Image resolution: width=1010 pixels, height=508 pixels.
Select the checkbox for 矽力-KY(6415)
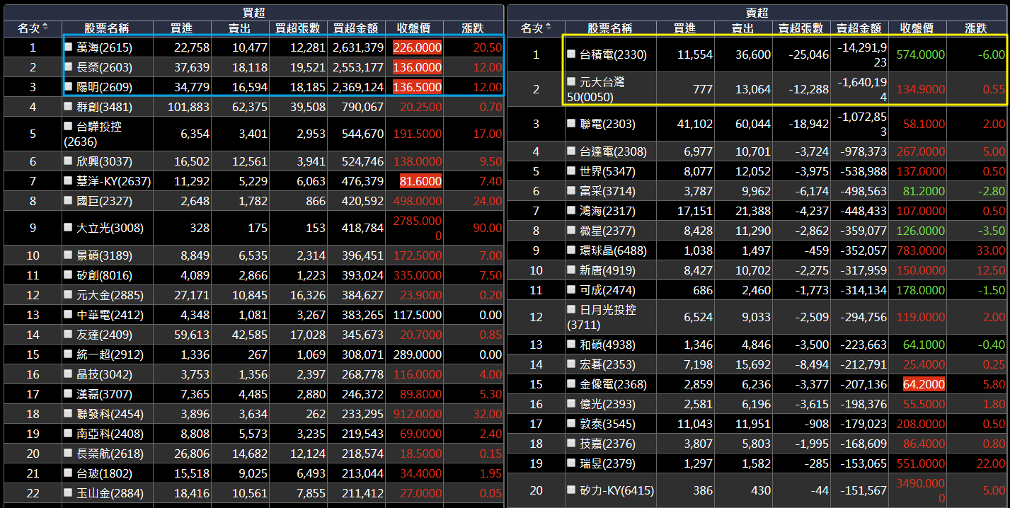point(571,490)
